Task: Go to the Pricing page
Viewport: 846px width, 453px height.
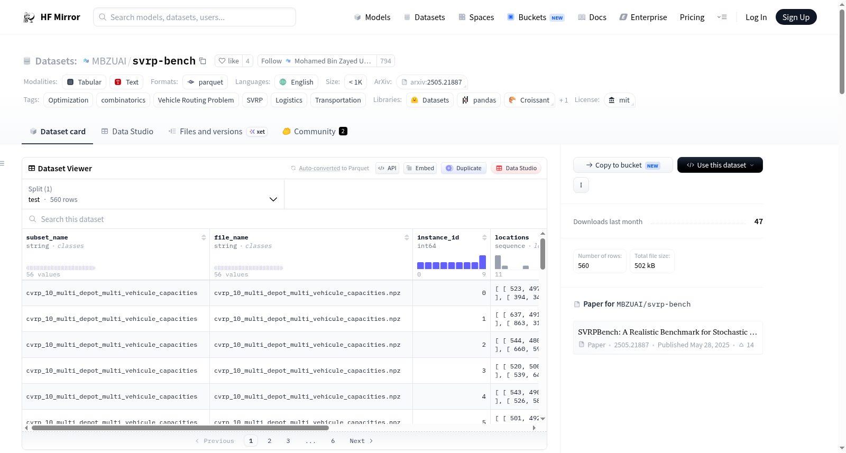Action: pos(692,17)
